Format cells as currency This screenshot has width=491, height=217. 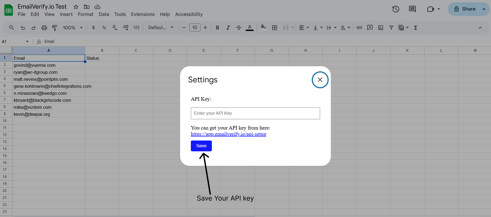point(93,27)
